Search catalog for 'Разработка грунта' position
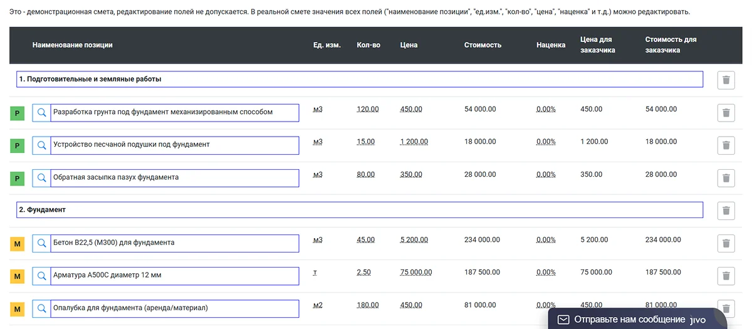The width and height of the screenshot is (752, 329). [41, 112]
